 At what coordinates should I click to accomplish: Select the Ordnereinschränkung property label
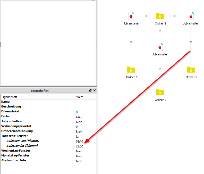(x=17, y=131)
